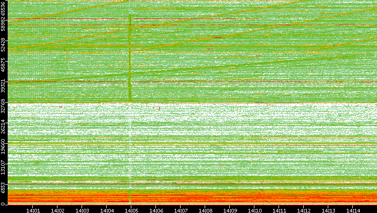Pick the 14:11 time axis label

point(279,210)
